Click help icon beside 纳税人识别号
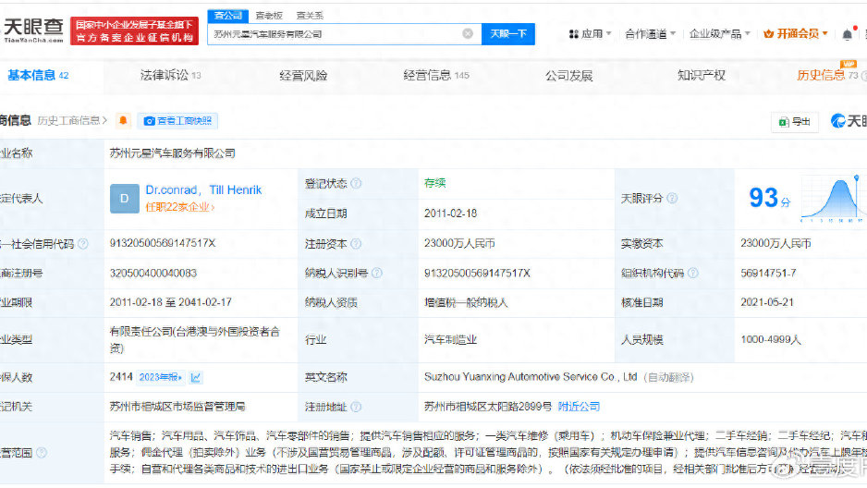Screen dimensions: 867x488 point(376,273)
